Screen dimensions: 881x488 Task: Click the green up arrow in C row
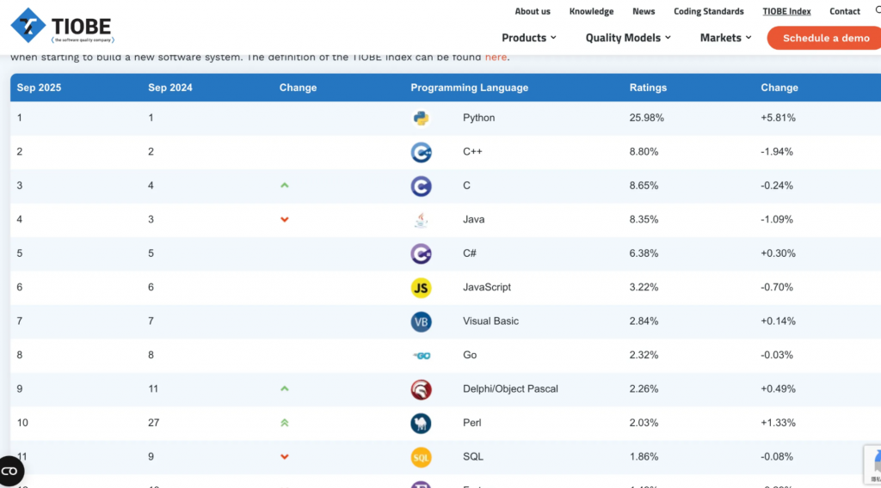[x=284, y=185]
